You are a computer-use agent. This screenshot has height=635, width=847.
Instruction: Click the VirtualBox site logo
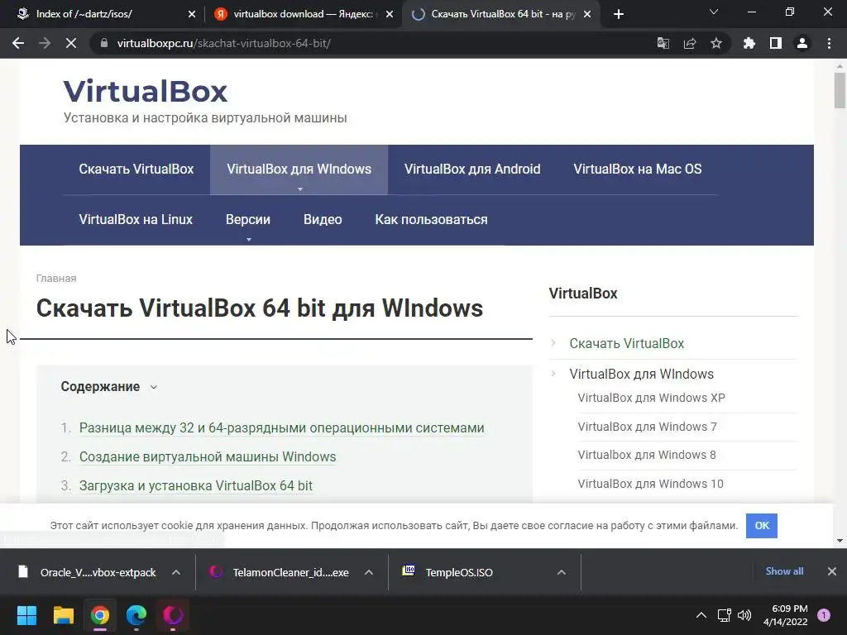pos(146,91)
